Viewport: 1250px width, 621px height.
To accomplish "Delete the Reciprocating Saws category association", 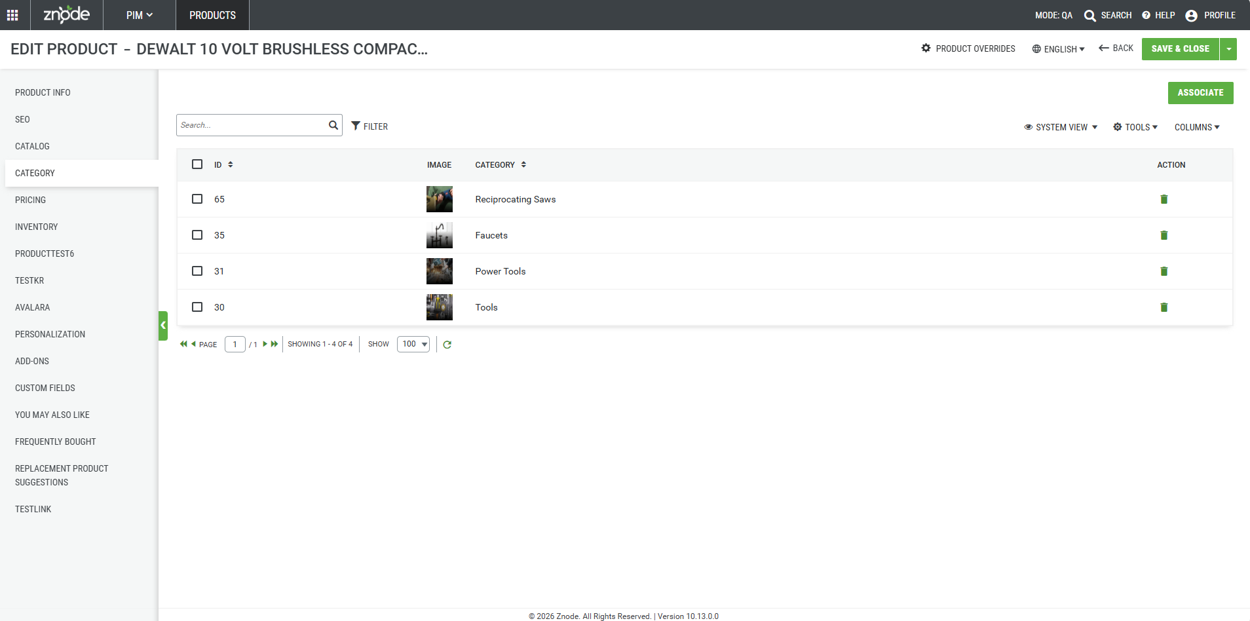I will (1164, 199).
